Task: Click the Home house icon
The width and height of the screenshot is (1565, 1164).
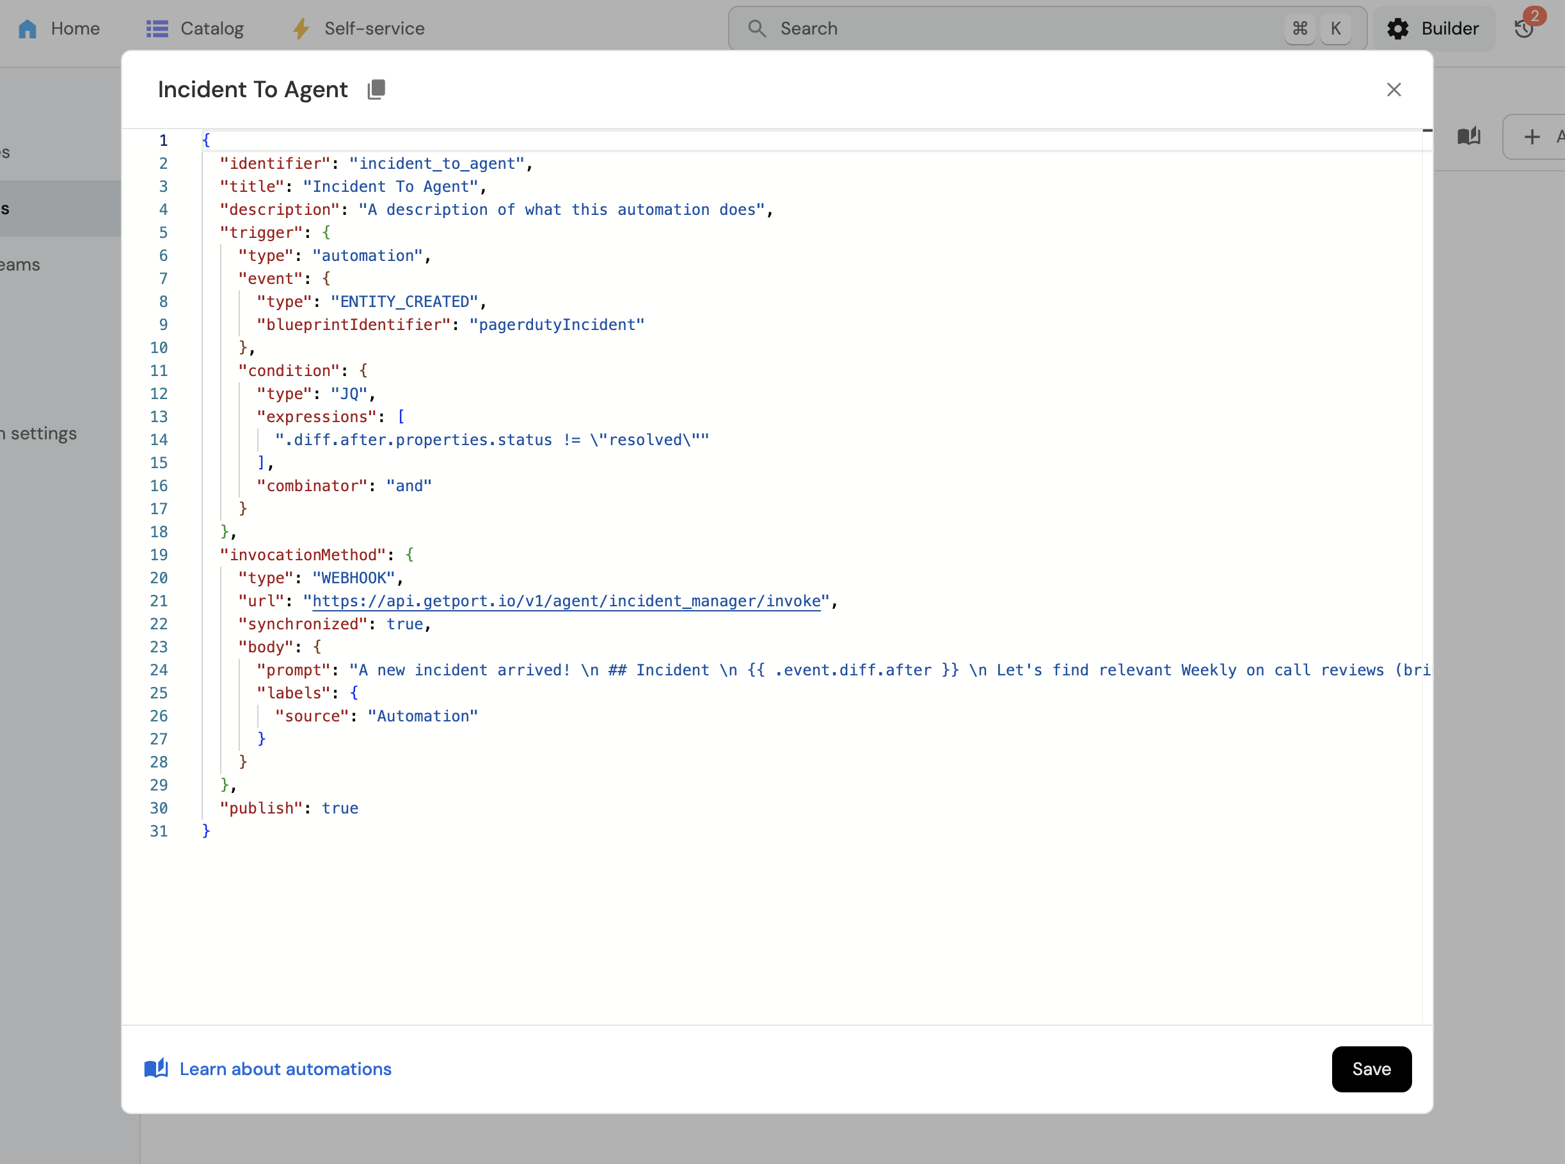Action: pos(28,29)
